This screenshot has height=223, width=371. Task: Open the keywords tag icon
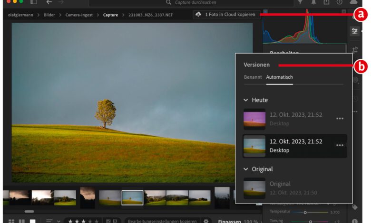point(355,207)
